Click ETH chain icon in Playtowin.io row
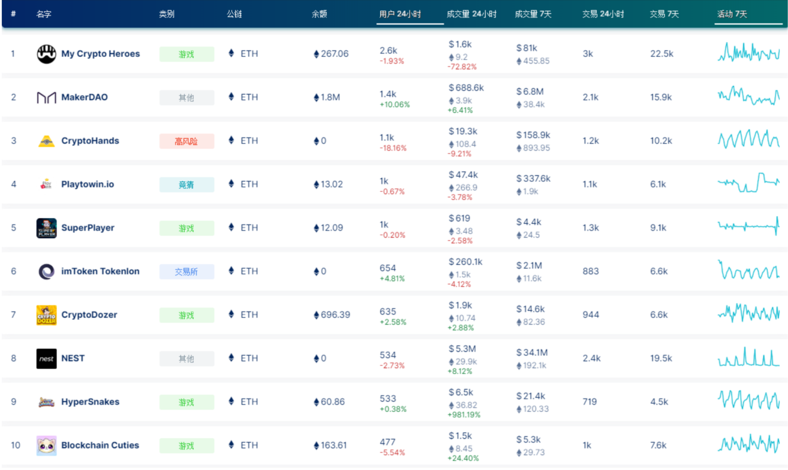The width and height of the screenshot is (788, 470). 231,184
